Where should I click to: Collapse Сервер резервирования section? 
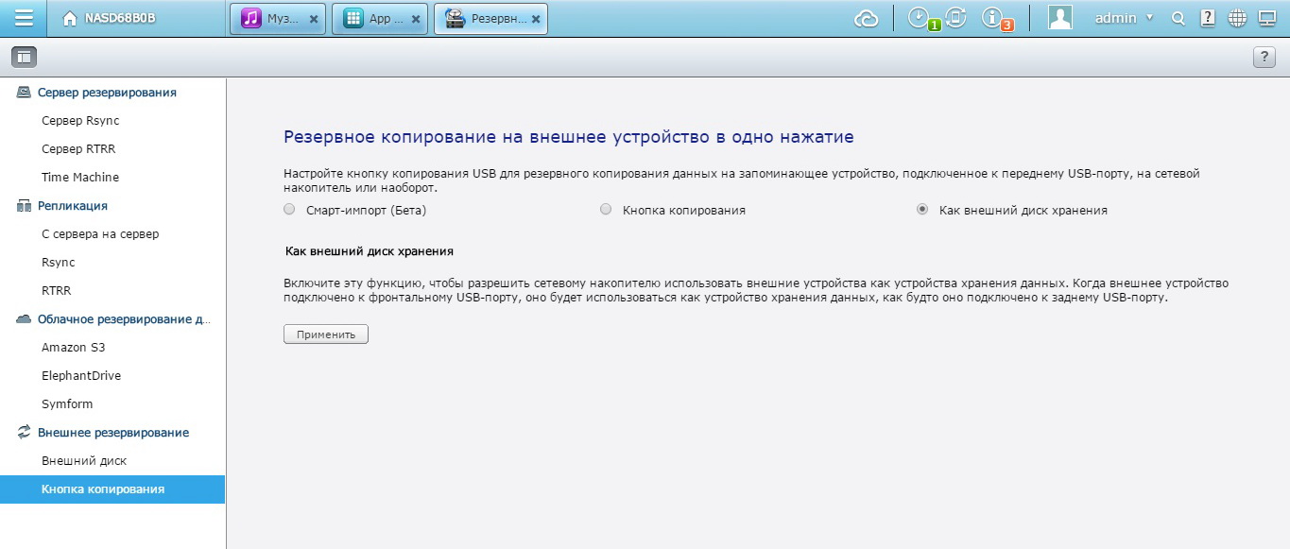tap(107, 93)
